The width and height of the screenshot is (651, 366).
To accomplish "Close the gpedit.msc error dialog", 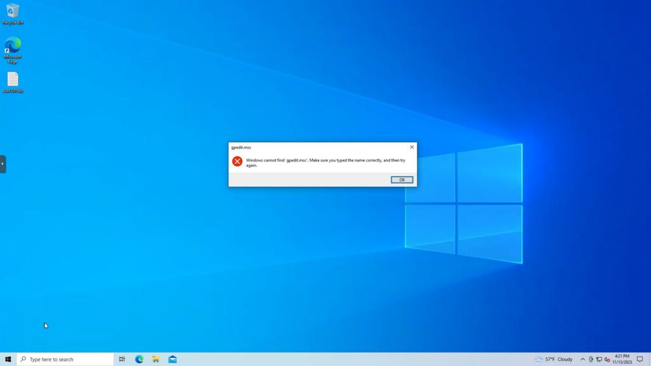I will [x=411, y=147].
